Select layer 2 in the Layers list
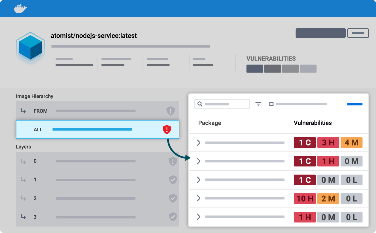The width and height of the screenshot is (376, 233). click(97, 198)
